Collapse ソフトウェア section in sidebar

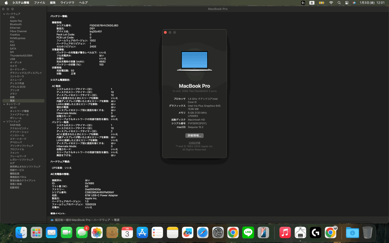[x=4, y=121]
